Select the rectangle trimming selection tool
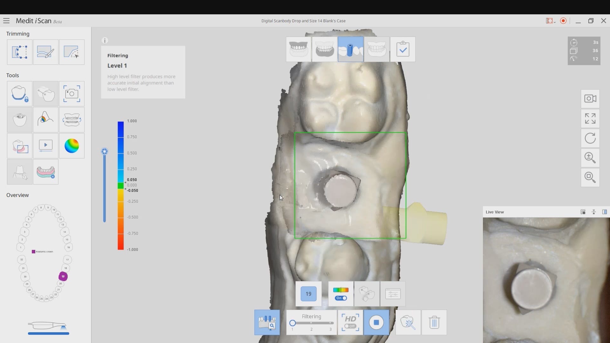Screen dimensions: 610x343 (x=20, y=52)
